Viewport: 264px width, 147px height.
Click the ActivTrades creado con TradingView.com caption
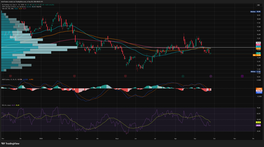pyautogui.click(x=22, y=2)
